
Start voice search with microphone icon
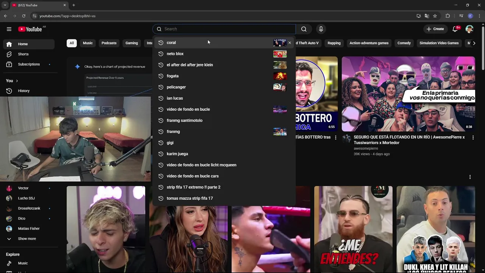pyautogui.click(x=321, y=29)
